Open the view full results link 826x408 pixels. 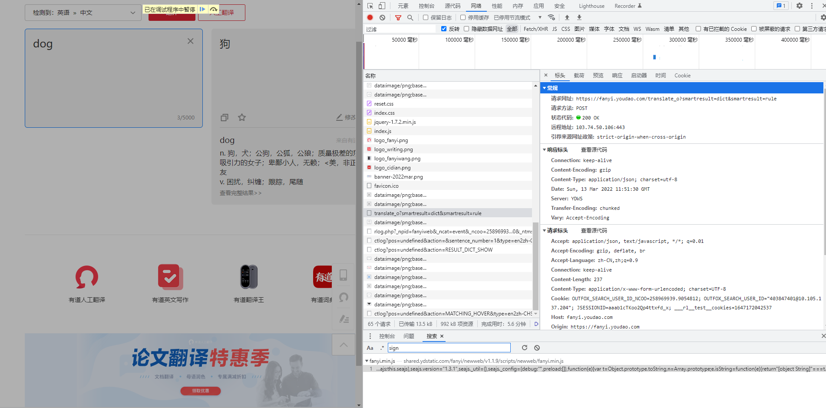point(240,193)
